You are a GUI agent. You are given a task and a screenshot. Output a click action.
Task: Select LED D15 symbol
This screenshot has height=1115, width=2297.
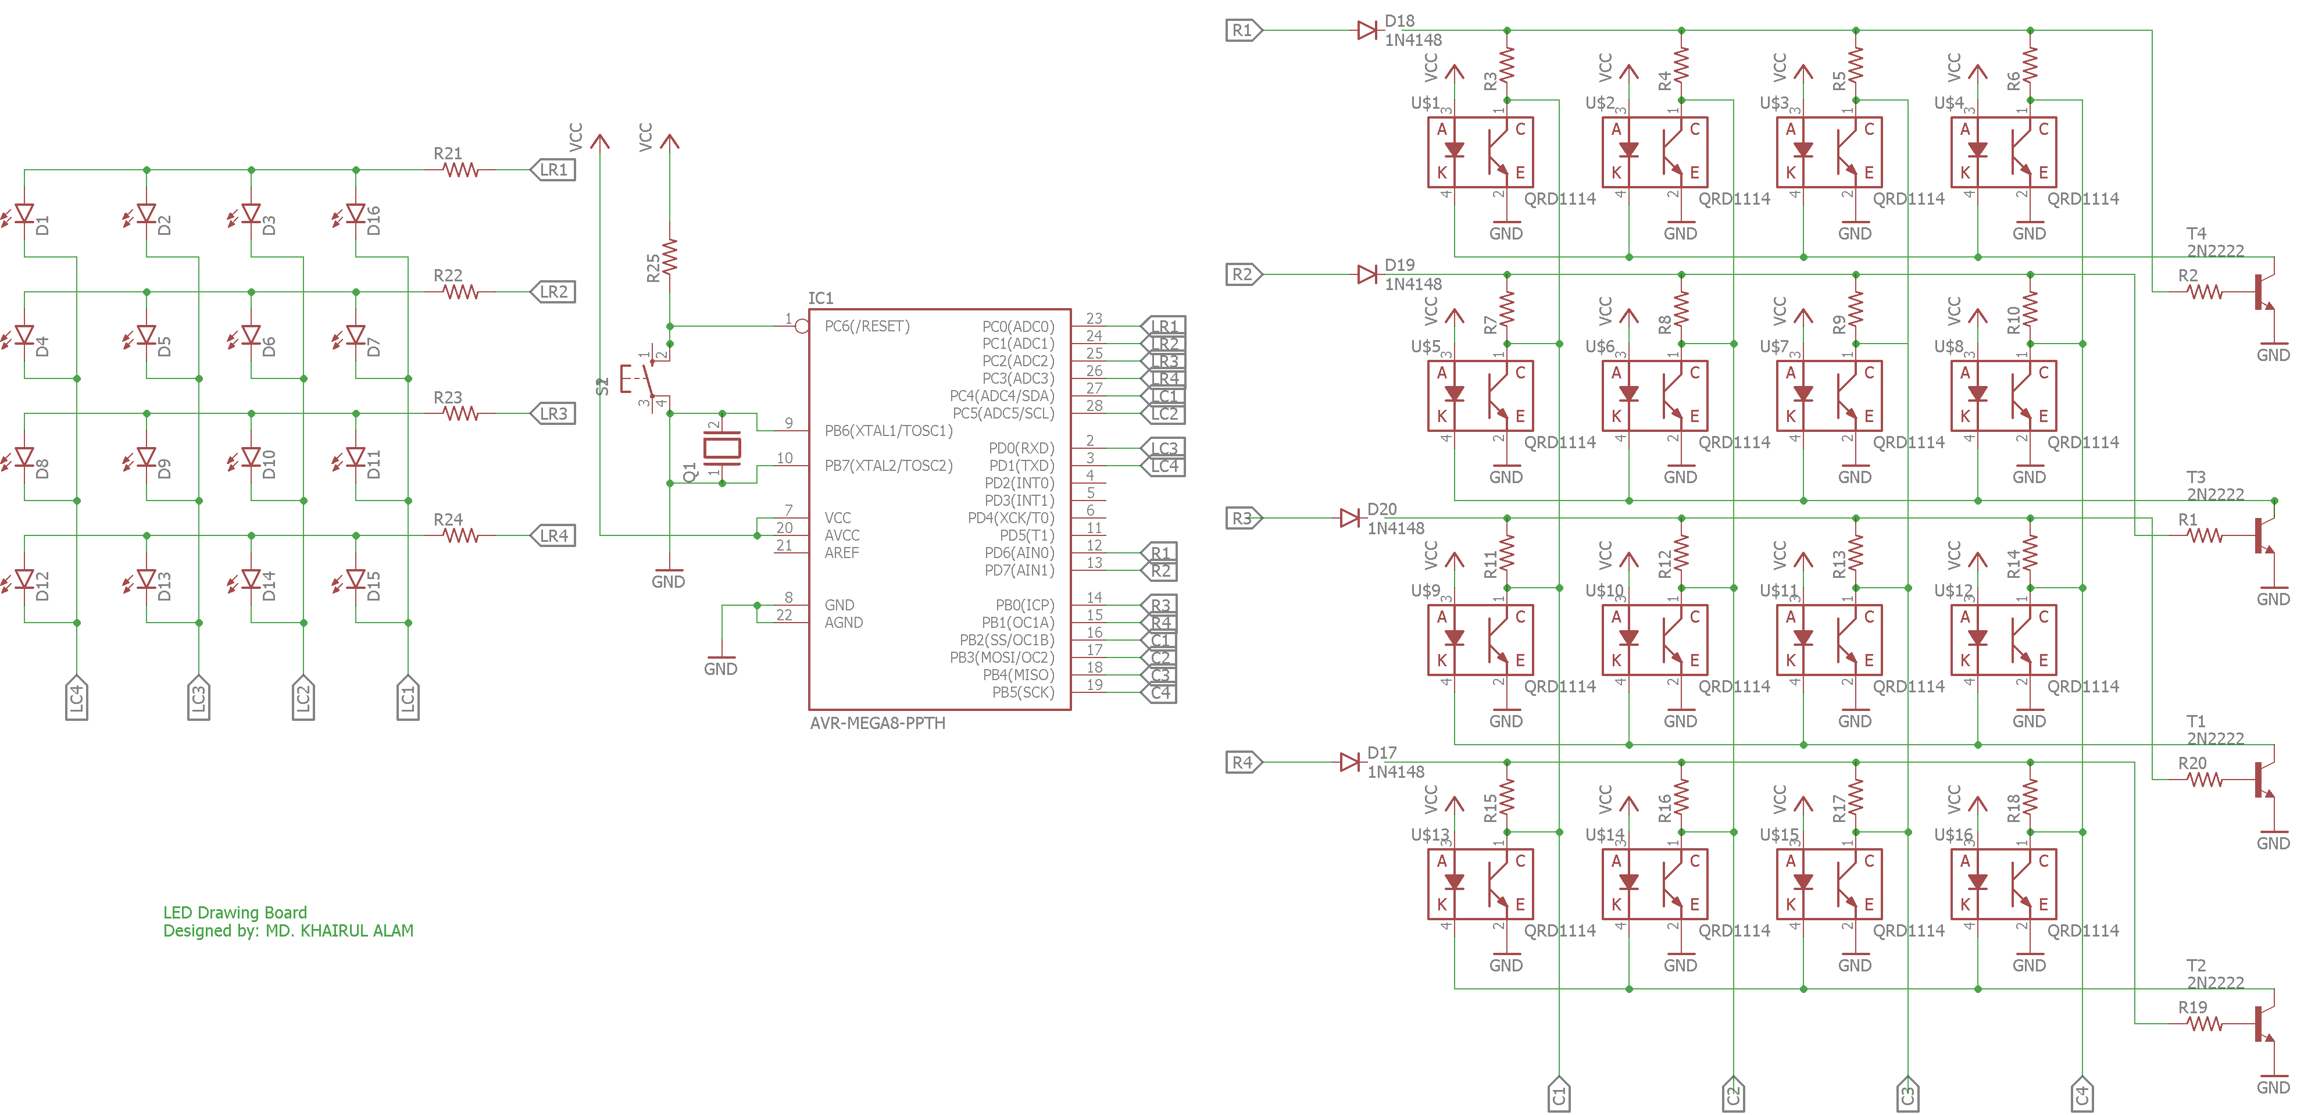(x=354, y=580)
